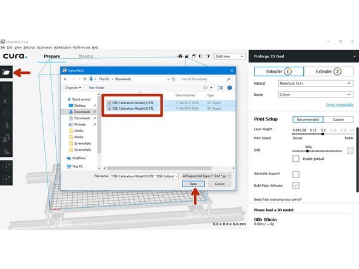Open the Marketplace menu
The image size is (359, 269).
coord(62,47)
